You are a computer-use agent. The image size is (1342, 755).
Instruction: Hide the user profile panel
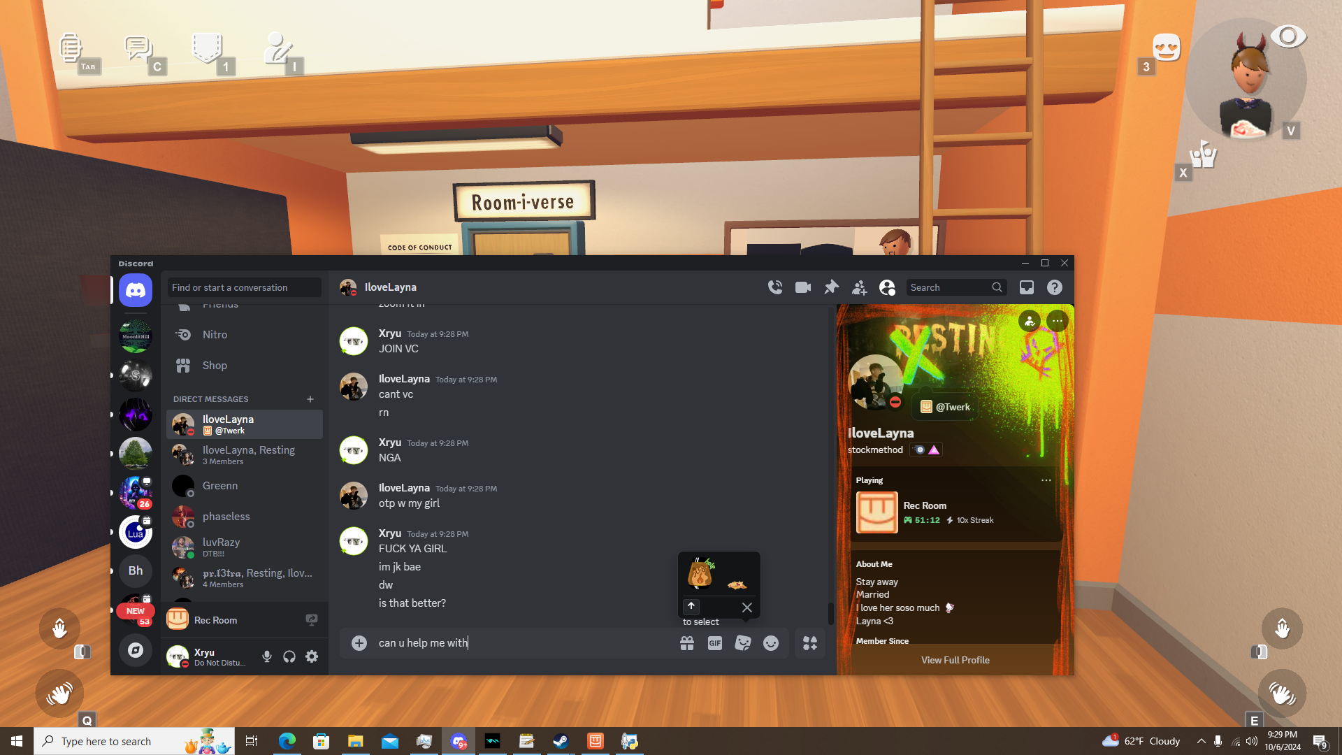(x=887, y=287)
